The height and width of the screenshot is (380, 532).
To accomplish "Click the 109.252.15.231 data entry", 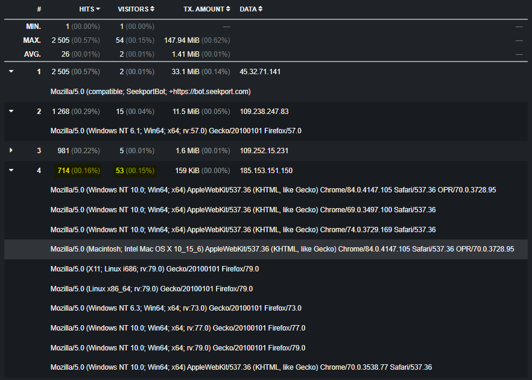I will [x=264, y=151].
